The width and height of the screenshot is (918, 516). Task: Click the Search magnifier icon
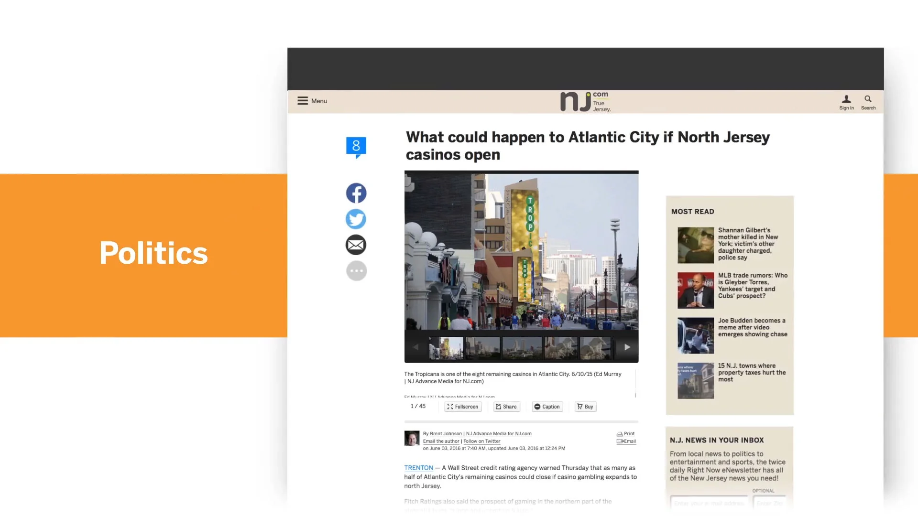click(x=868, y=99)
